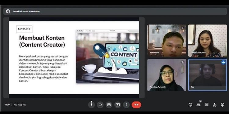Viewport: 229px width, 114px height.
Task: Click slide title Membuat Konten
Action: (42, 38)
